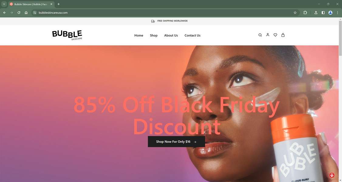
Task: View wishlist via heart icon
Action: coord(275,35)
